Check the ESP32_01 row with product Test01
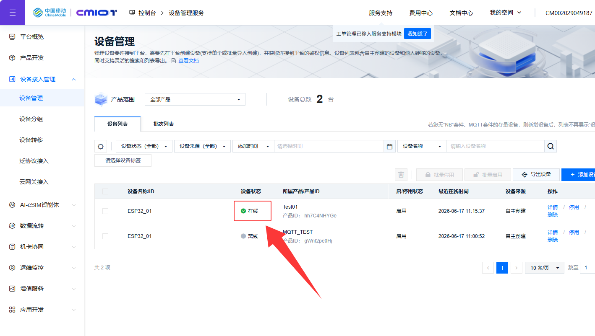Viewport: 595px width, 336px height. pyautogui.click(x=105, y=211)
